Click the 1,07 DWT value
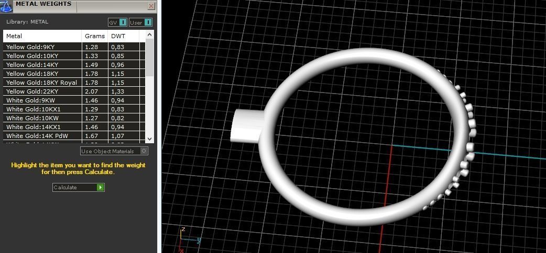 pos(118,136)
